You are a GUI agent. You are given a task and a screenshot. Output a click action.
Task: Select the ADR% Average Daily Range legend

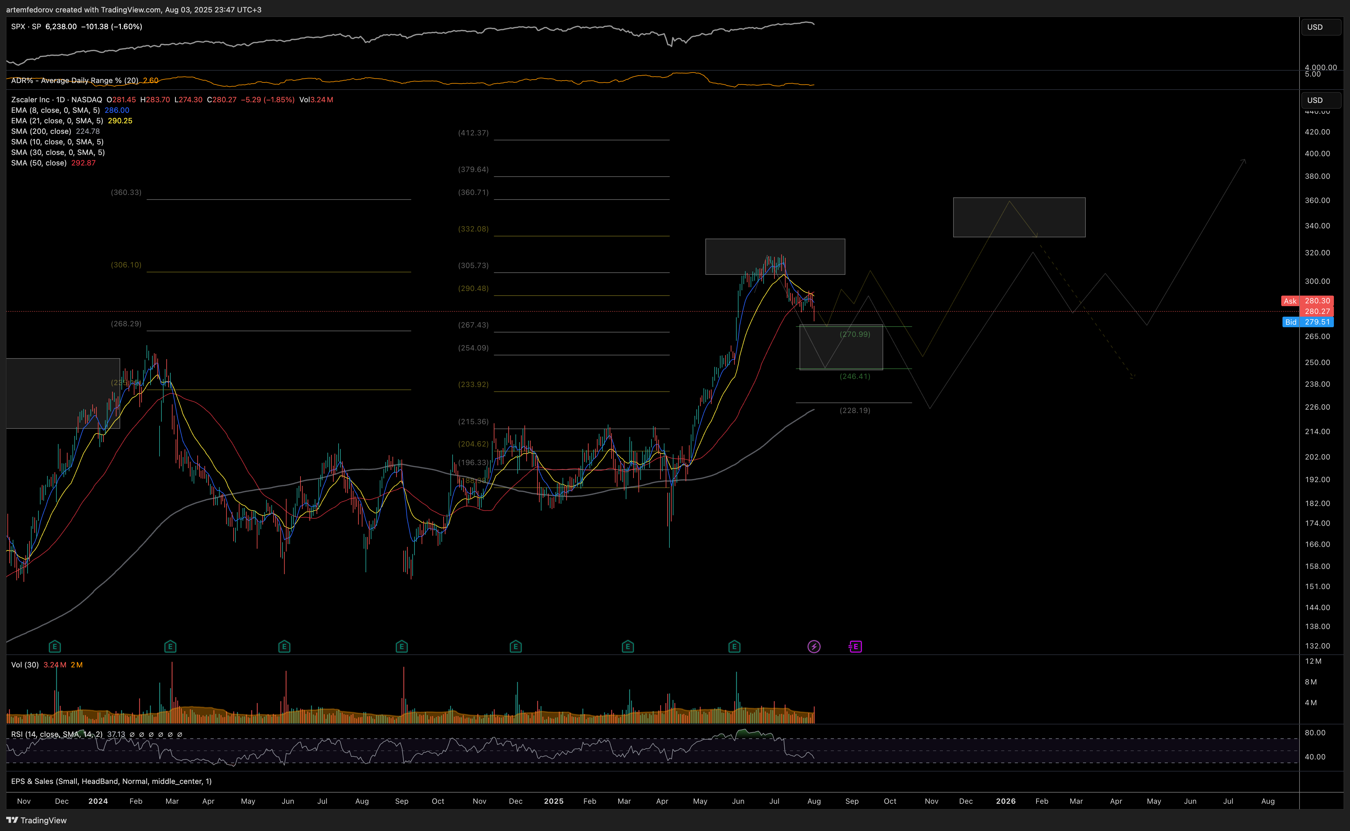pos(75,80)
